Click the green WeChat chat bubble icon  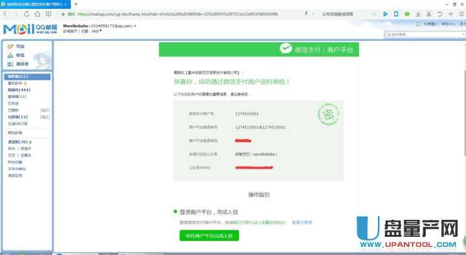tap(407, 14)
